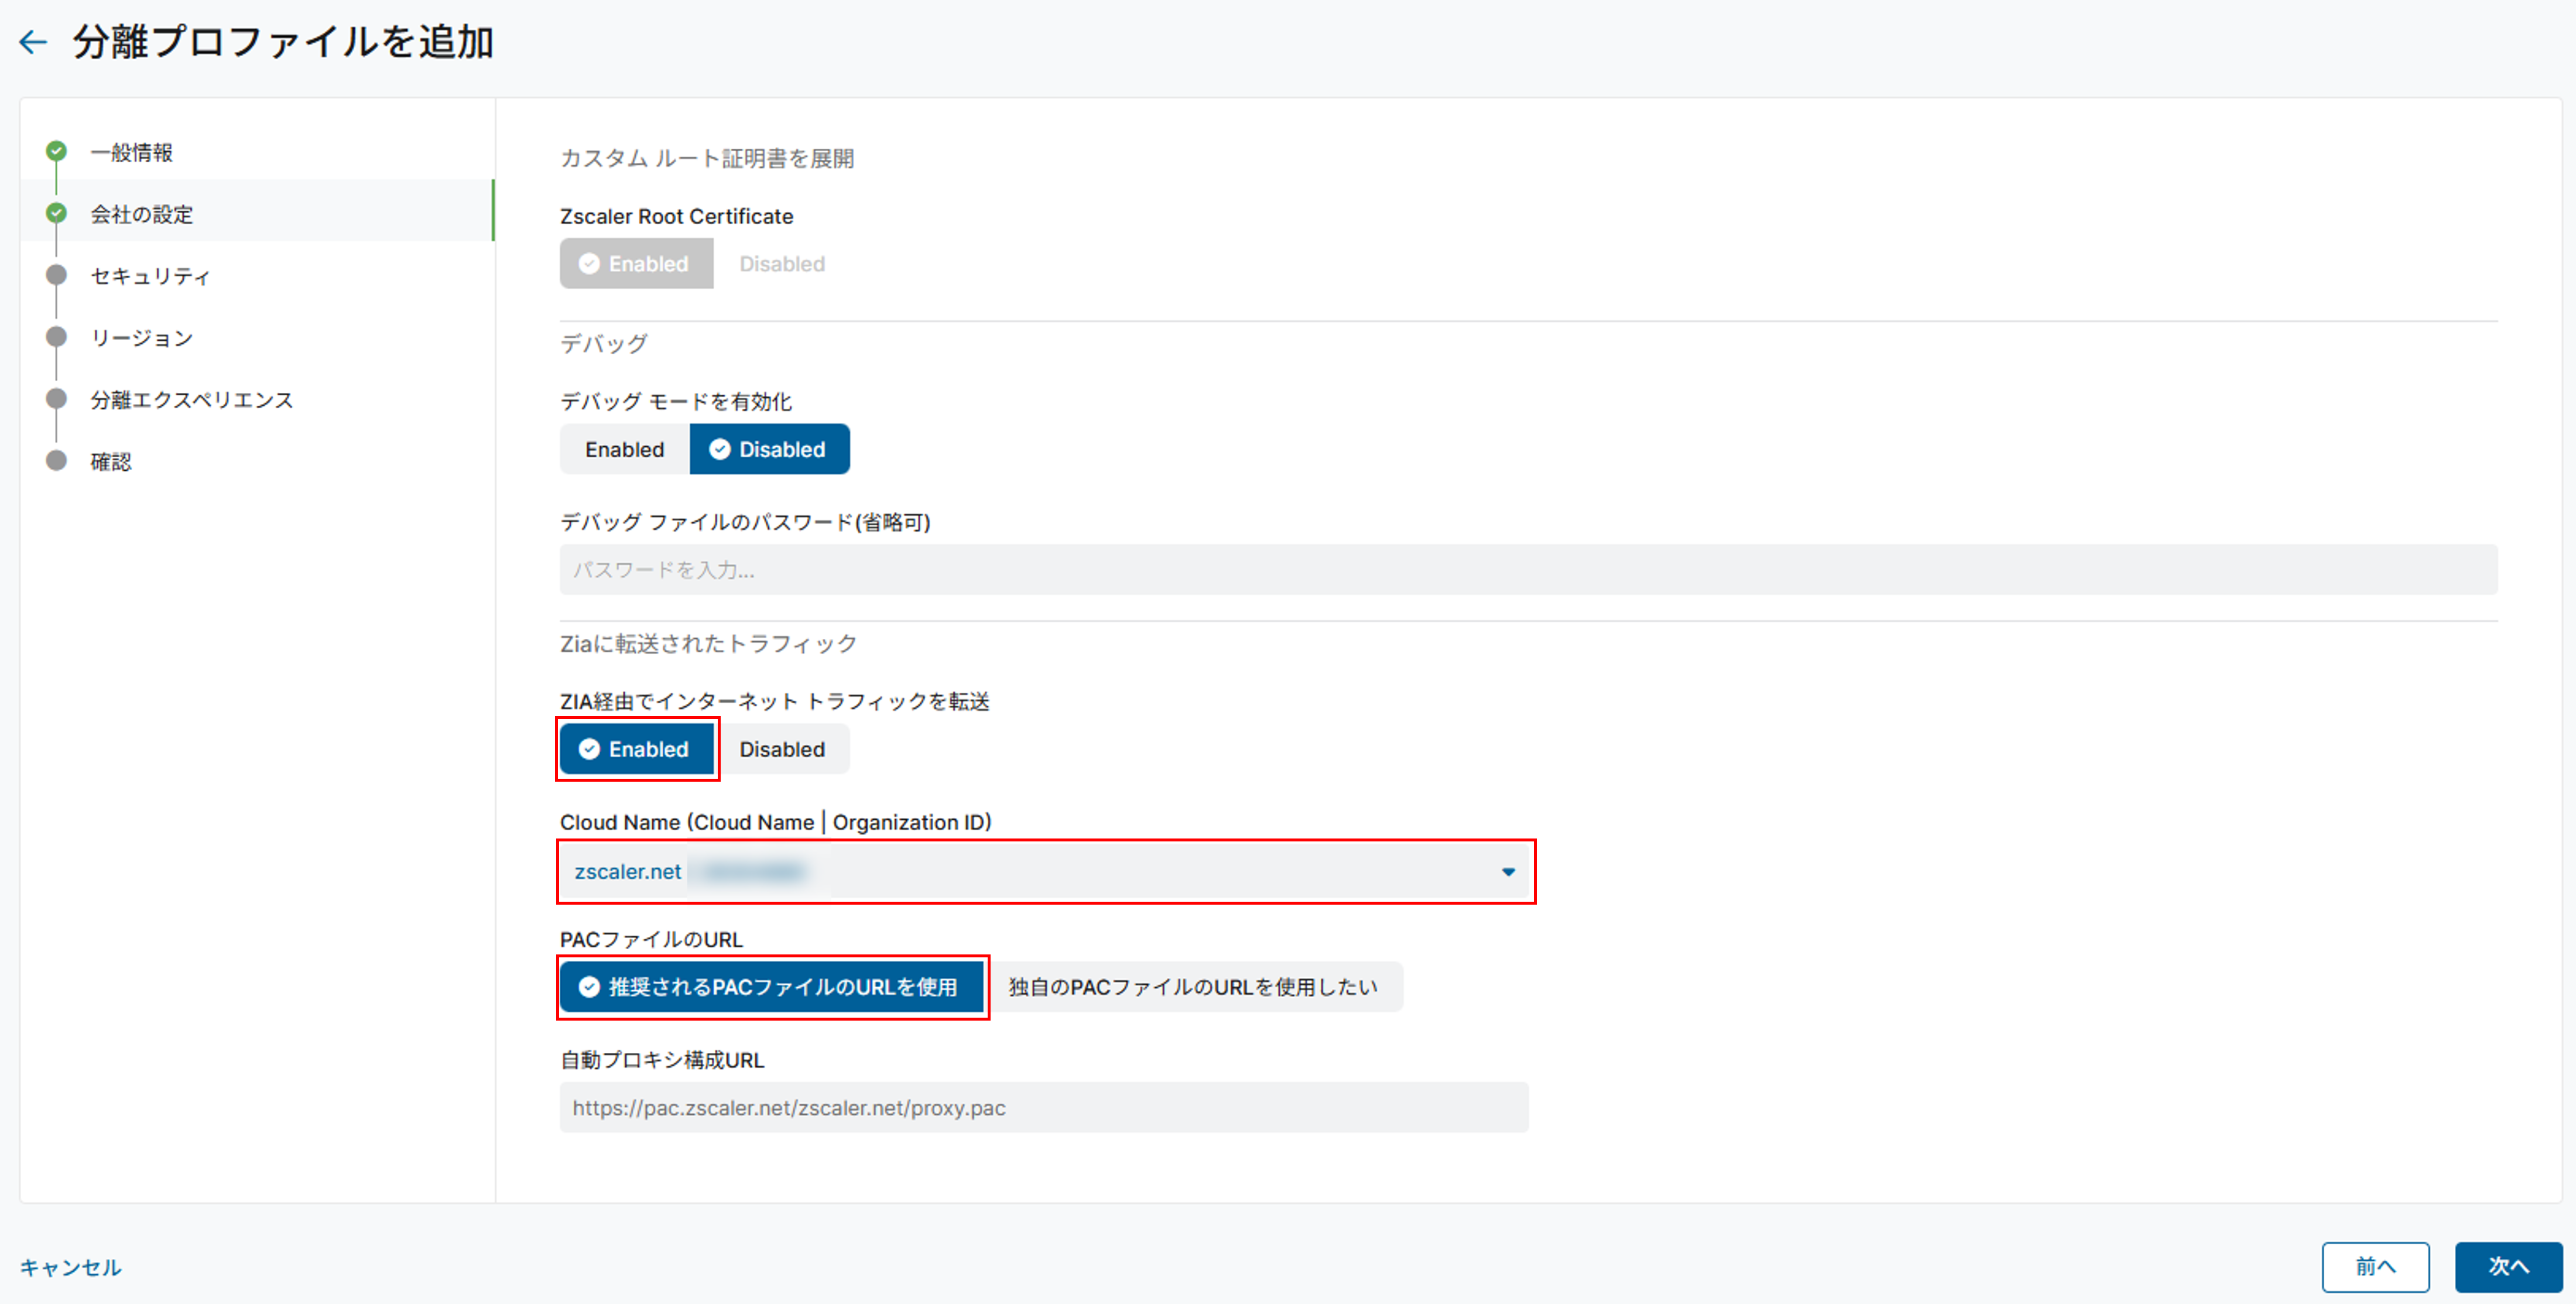Click the 次へ button
Viewport: 2576px width, 1304px height.
coord(2507,1267)
